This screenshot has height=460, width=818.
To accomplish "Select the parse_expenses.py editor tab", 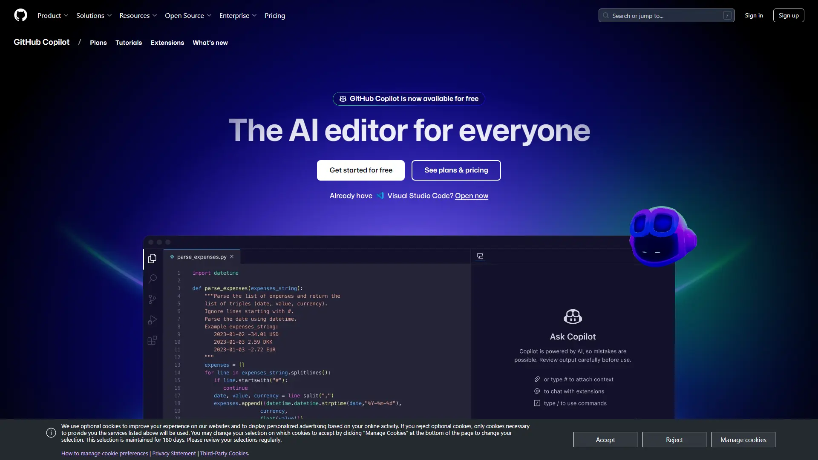I will click(200, 257).
